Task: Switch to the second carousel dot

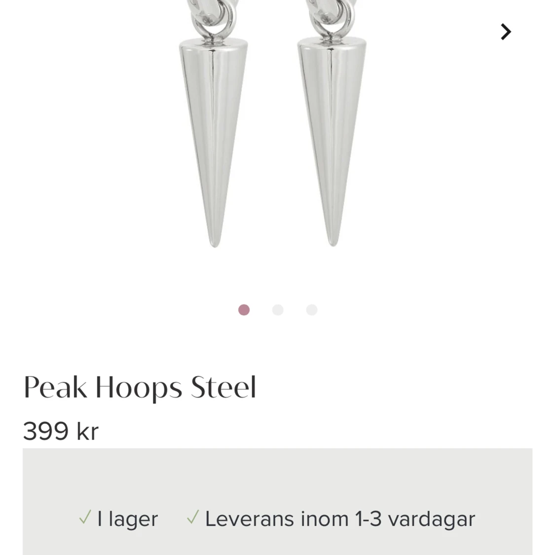Action: click(278, 310)
